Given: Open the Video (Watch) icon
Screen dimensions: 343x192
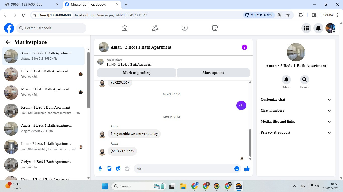Looking at the screenshot, I should [x=185, y=28].
